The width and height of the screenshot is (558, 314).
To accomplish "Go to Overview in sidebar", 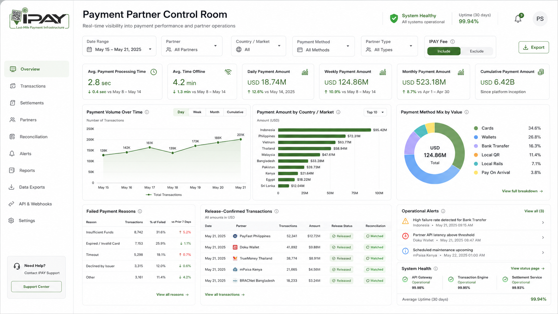I will tap(37, 69).
